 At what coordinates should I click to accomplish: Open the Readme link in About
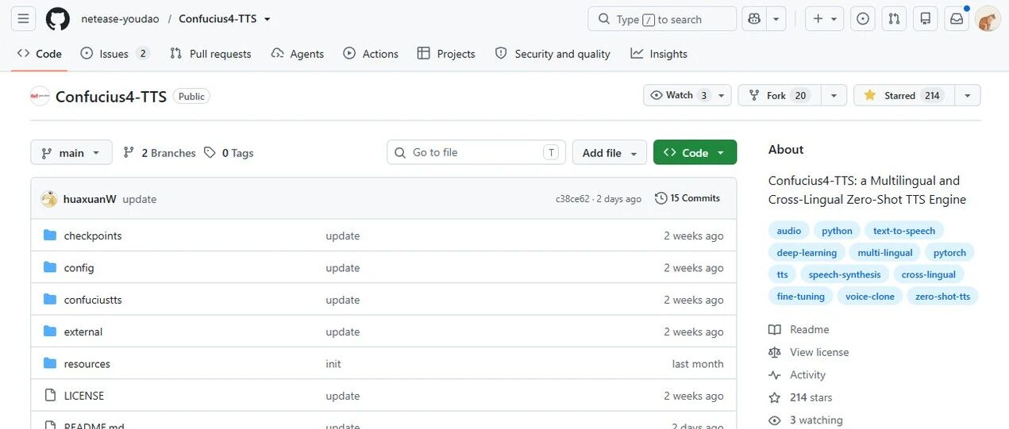point(809,330)
